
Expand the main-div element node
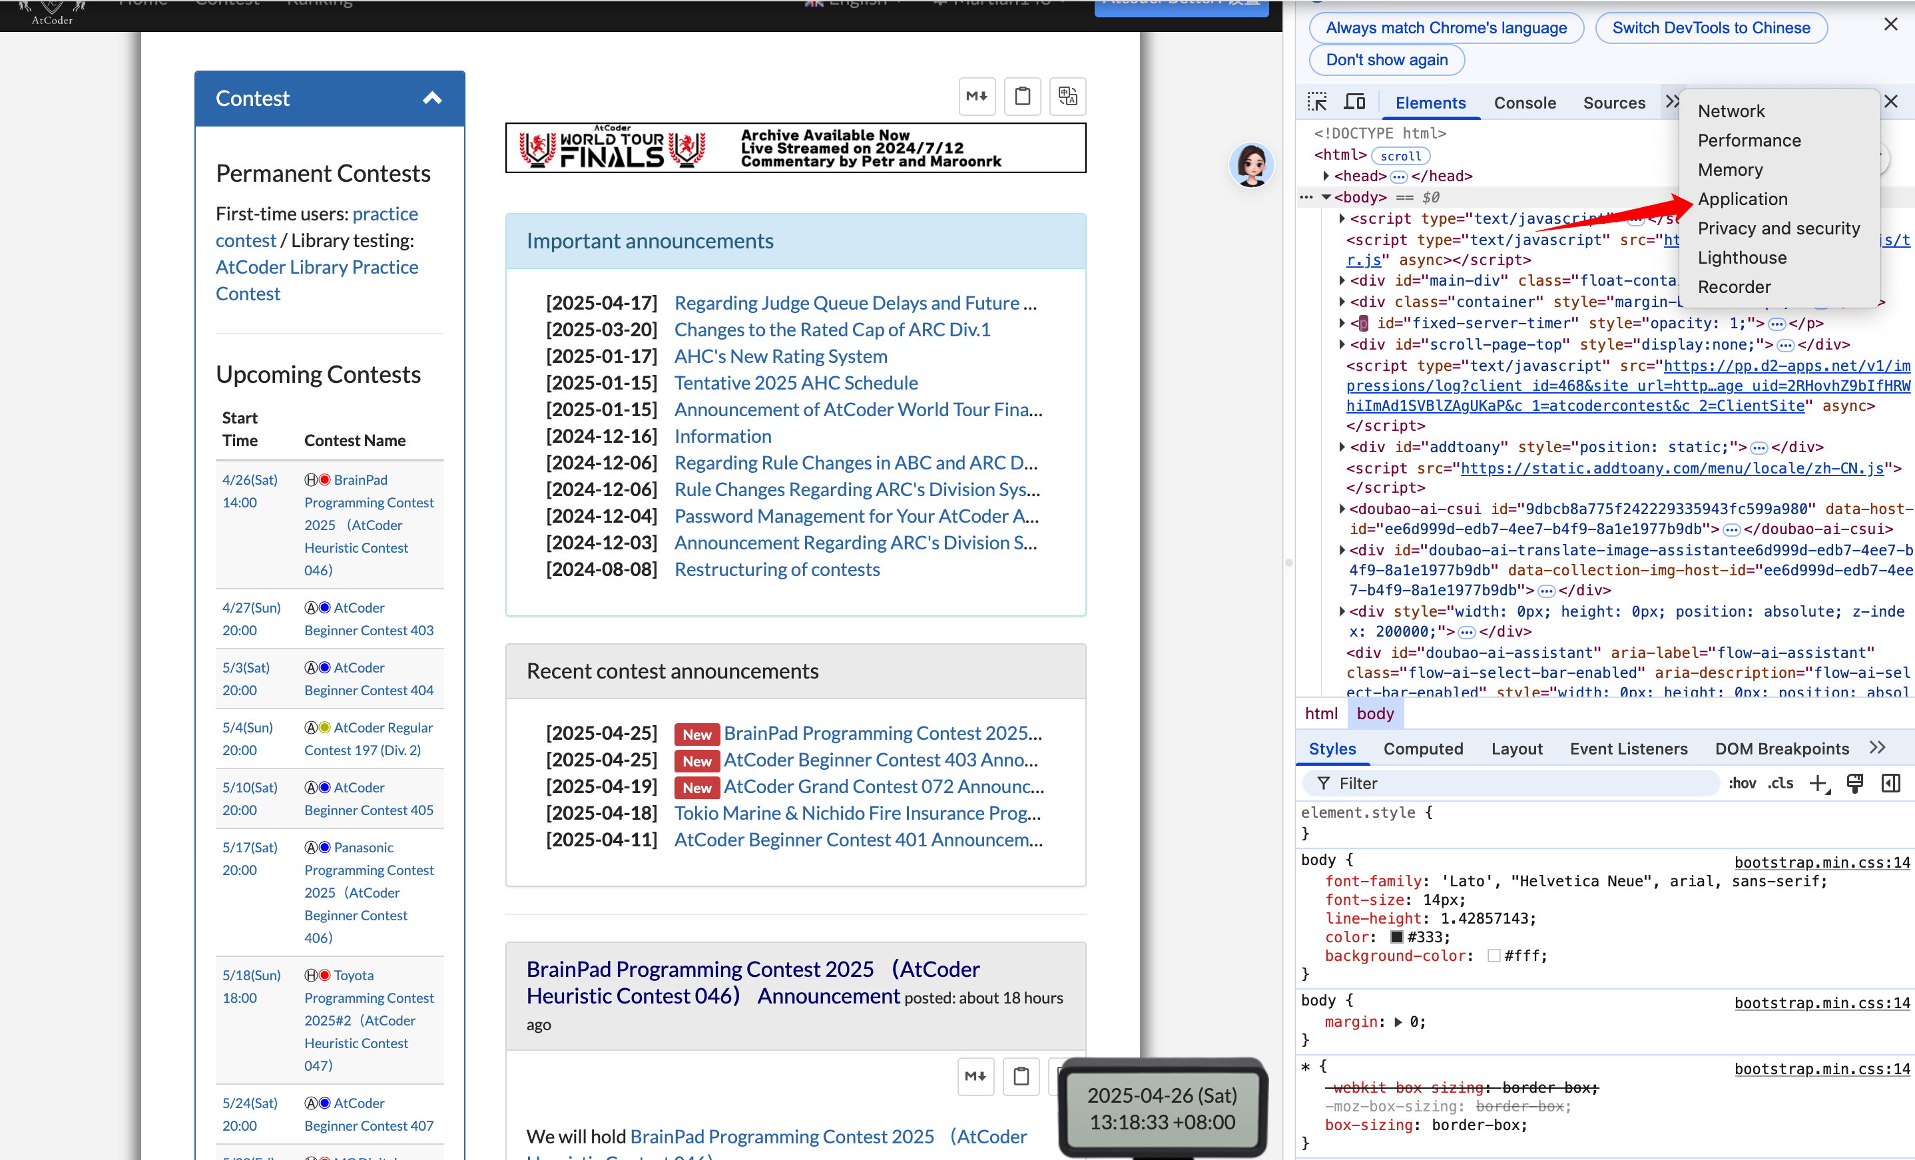1342,280
